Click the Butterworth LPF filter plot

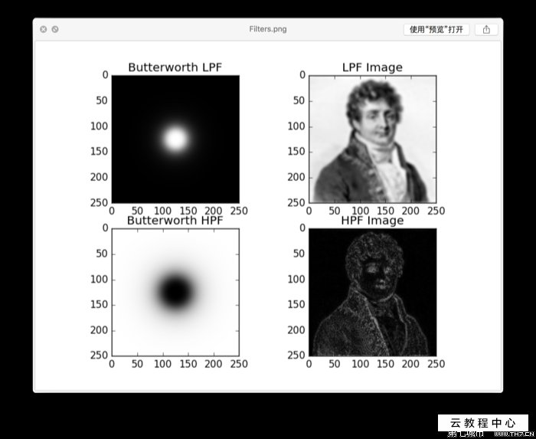[175, 139]
